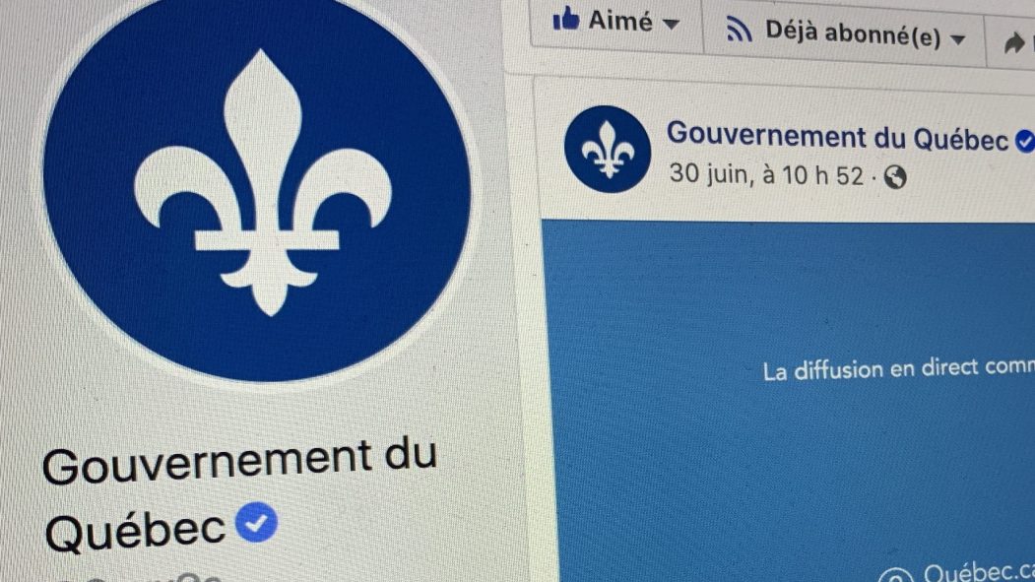Image resolution: width=1035 pixels, height=582 pixels.
Task: Click the small fleur-de-lis avatar in post
Action: (x=608, y=149)
